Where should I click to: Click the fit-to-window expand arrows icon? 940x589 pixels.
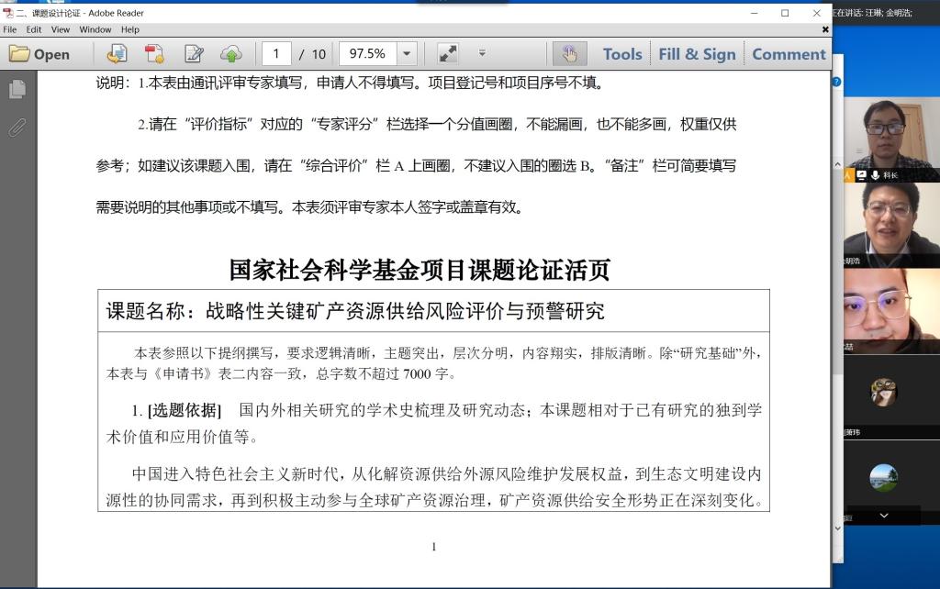(447, 54)
